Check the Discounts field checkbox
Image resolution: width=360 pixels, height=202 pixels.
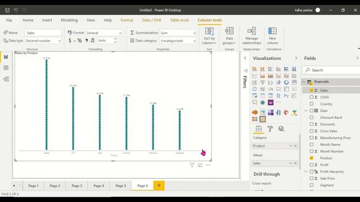pyautogui.click(x=311, y=124)
